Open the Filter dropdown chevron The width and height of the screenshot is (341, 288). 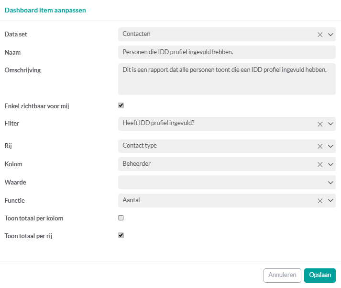pos(330,124)
